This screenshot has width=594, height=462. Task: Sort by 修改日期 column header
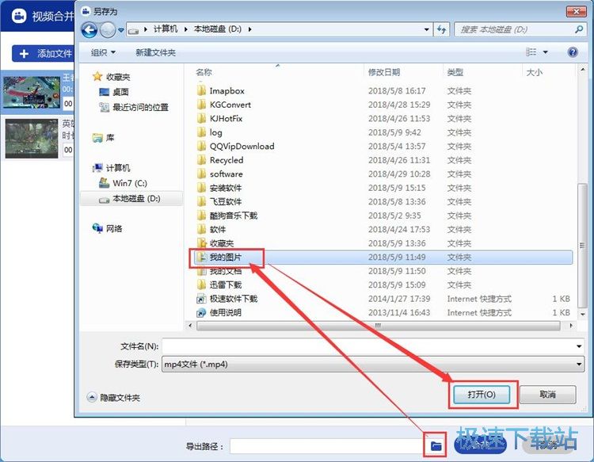pyautogui.click(x=384, y=72)
